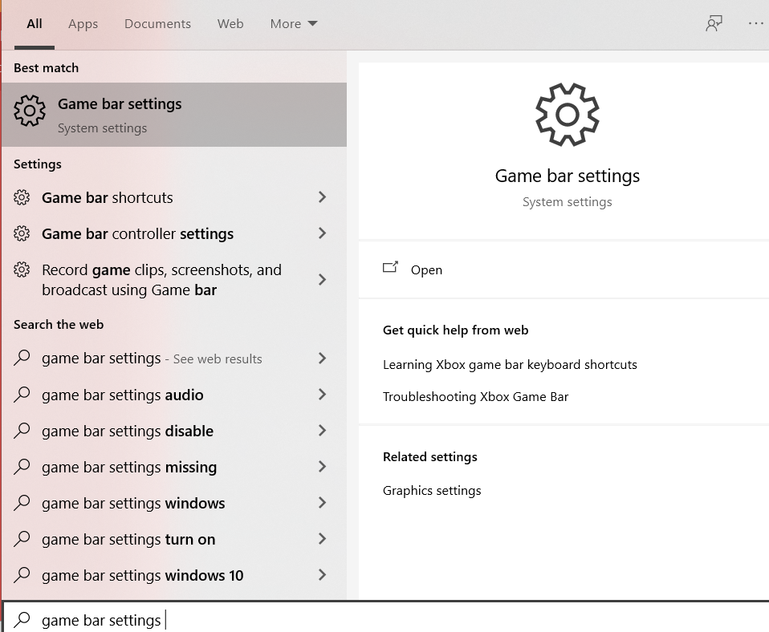
Task: Click magnifier icon beside 'game bar settings audio'
Action: tap(22, 395)
